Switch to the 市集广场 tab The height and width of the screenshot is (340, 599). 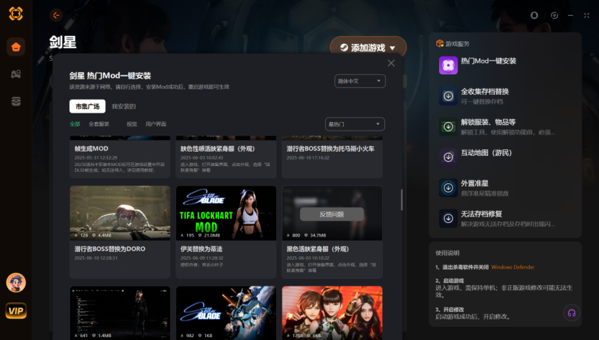coord(87,106)
